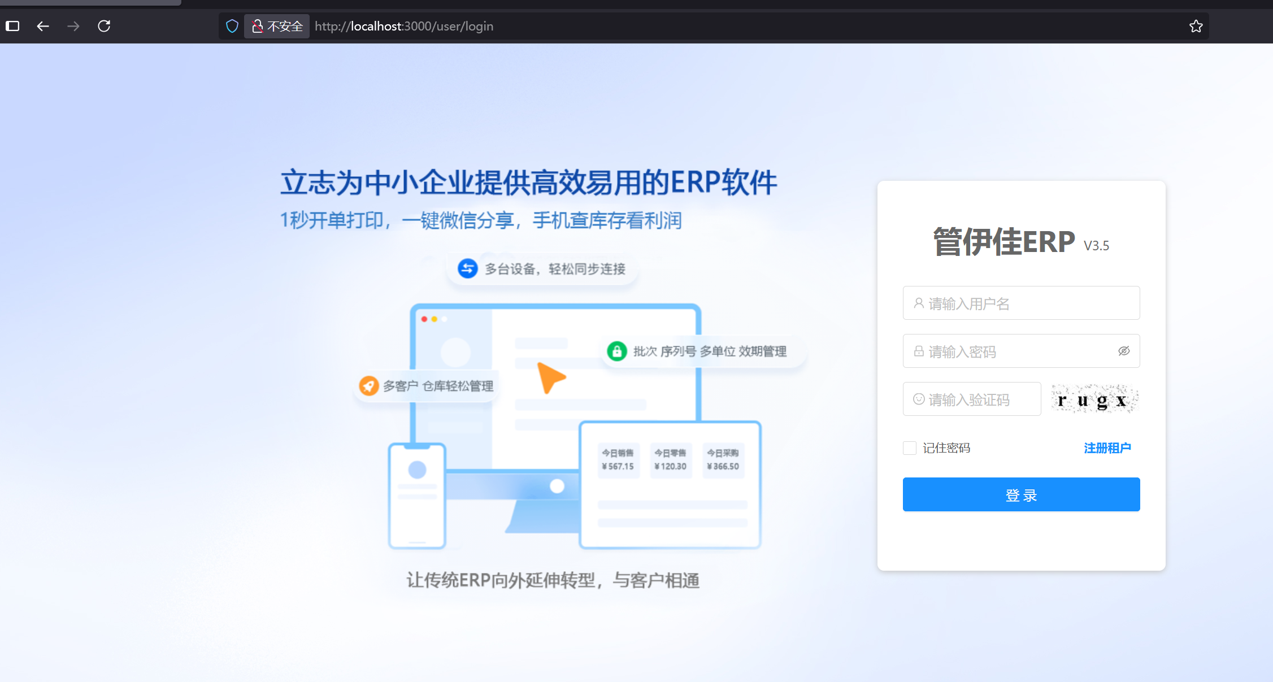Click the green lock batch management badge

[x=616, y=351]
